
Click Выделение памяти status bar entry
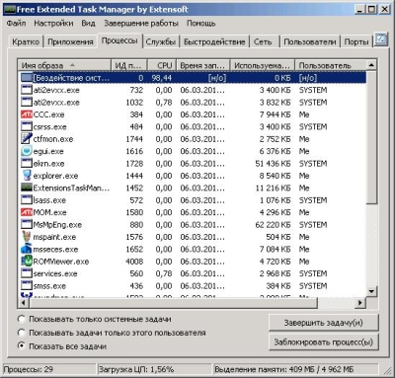pyautogui.click(x=295, y=369)
